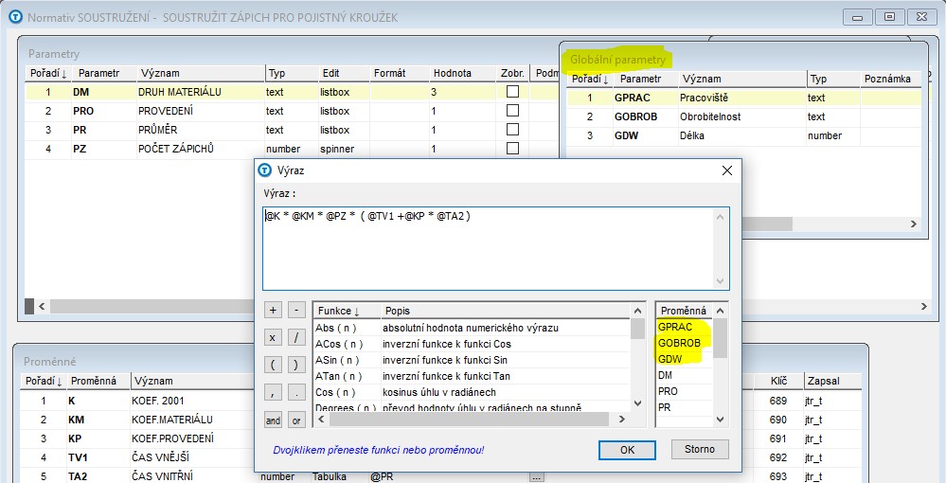Pick DM in the variable list
The height and width of the screenshot is (483, 946).
point(684,375)
